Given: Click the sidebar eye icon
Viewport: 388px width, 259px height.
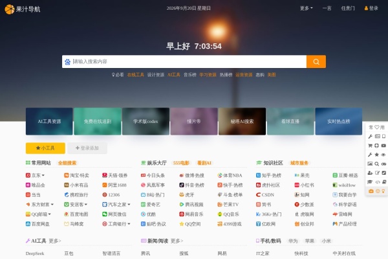Looking at the screenshot, I should [383, 155].
